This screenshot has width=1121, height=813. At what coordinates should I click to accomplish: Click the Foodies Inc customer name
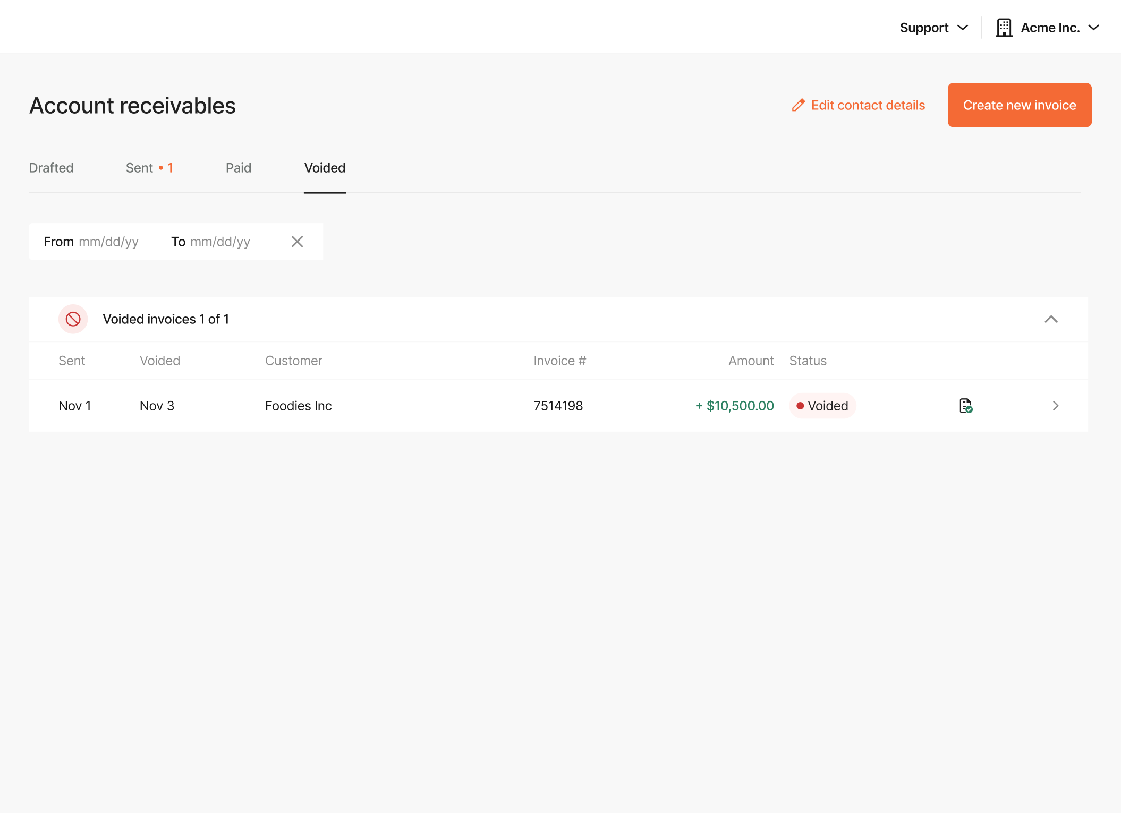click(299, 406)
